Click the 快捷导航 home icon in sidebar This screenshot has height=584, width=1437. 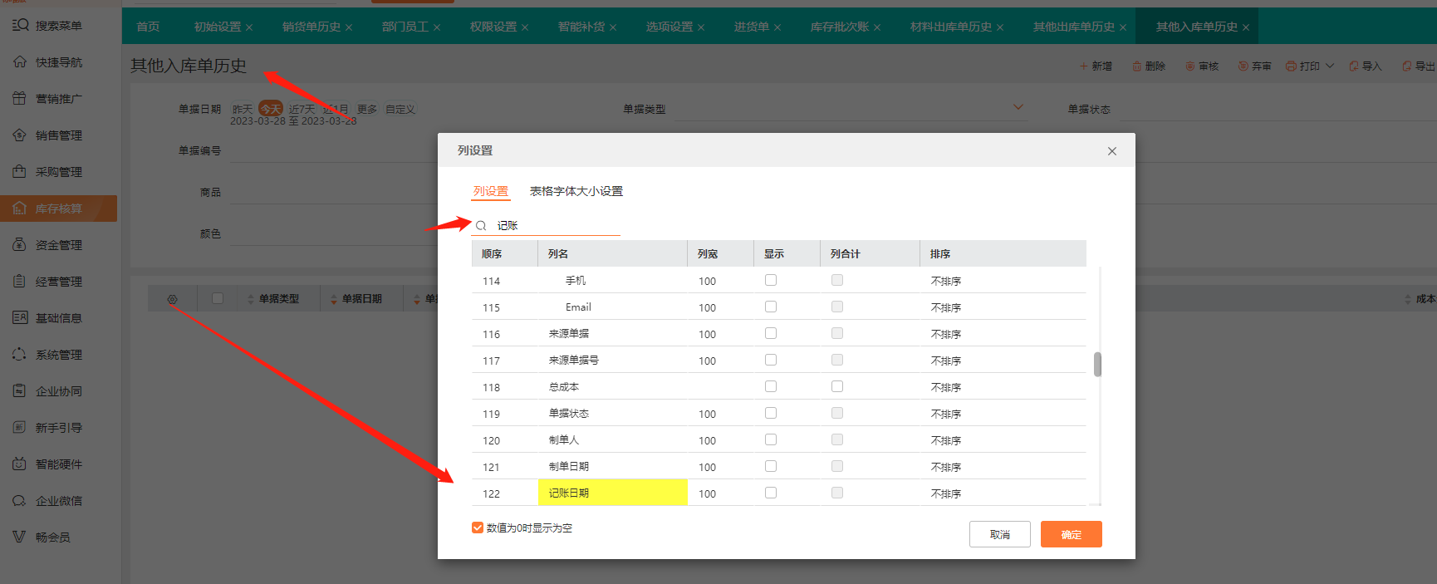tap(20, 62)
